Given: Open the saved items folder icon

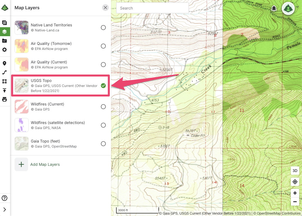Looking at the screenshot, I should click(x=4, y=41).
